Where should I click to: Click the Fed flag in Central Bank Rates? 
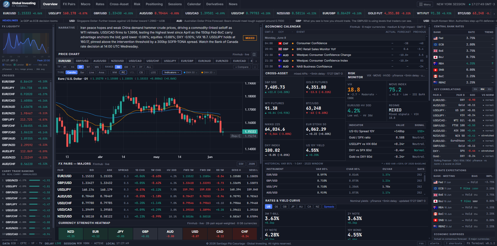point(435,38)
